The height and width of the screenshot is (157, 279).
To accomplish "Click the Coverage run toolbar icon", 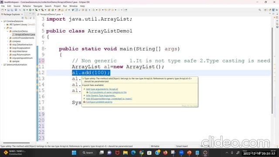I will pos(36,10).
